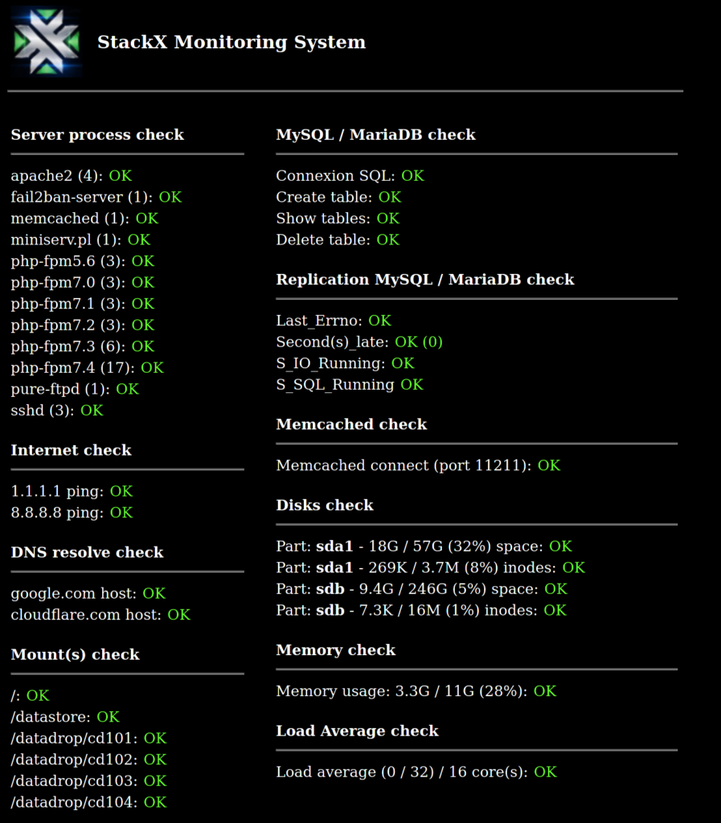Viewport: 721px width, 823px height.
Task: Select the sda1 space usage line
Action: coord(424,547)
